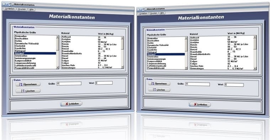Click the Wert input field in the right window
The width and height of the screenshot is (271, 140).
click(x=234, y=85)
